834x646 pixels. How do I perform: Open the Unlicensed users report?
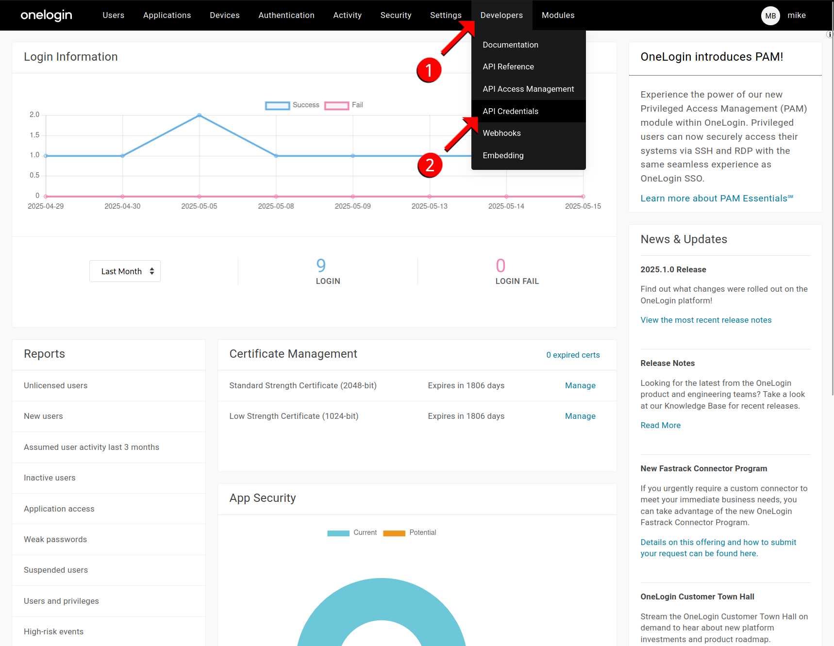click(x=55, y=385)
